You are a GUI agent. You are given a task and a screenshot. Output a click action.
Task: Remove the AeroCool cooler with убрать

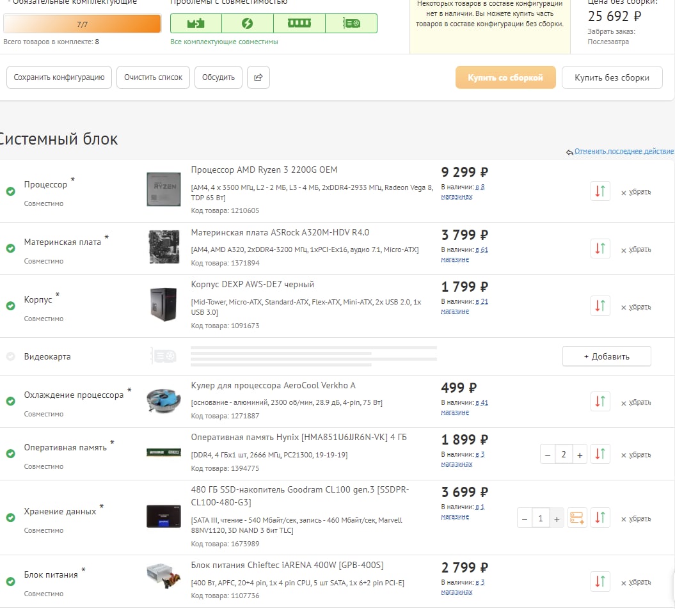pos(636,402)
